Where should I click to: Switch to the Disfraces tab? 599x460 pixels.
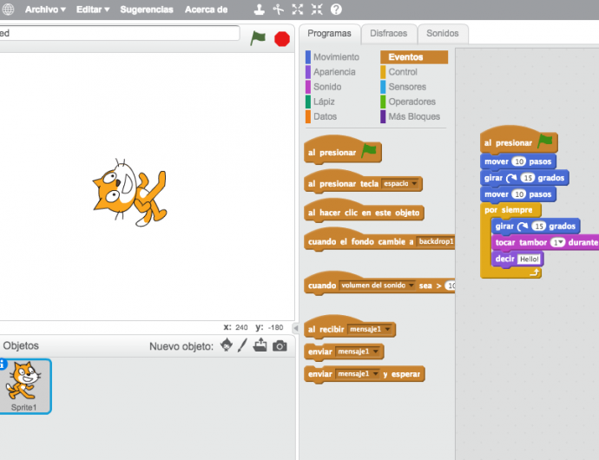(x=388, y=34)
